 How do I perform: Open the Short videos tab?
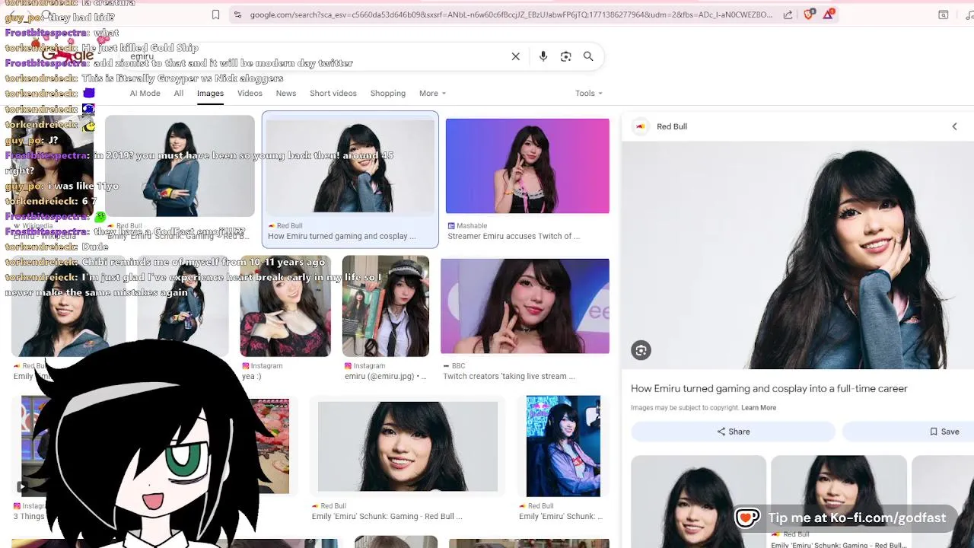click(333, 94)
